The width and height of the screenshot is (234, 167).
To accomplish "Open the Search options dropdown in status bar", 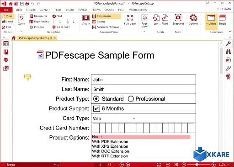I will (x=55, y=165).
